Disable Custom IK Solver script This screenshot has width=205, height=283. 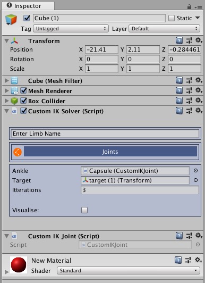tap(23, 111)
